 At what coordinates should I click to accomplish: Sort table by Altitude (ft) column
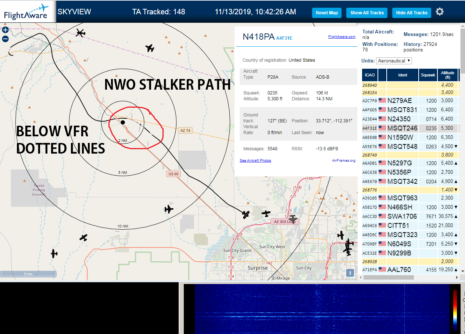click(448, 75)
